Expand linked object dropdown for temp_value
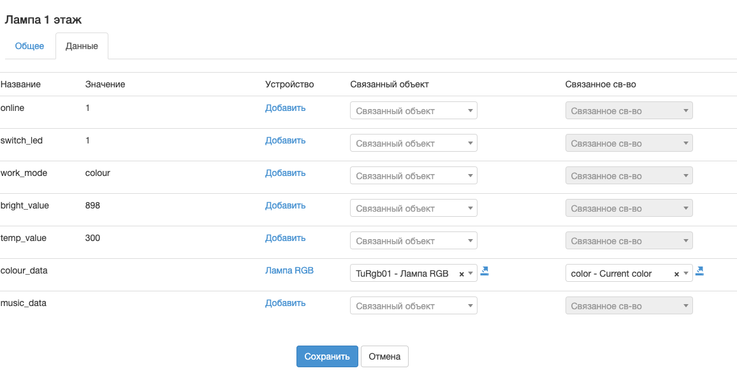 coord(413,241)
